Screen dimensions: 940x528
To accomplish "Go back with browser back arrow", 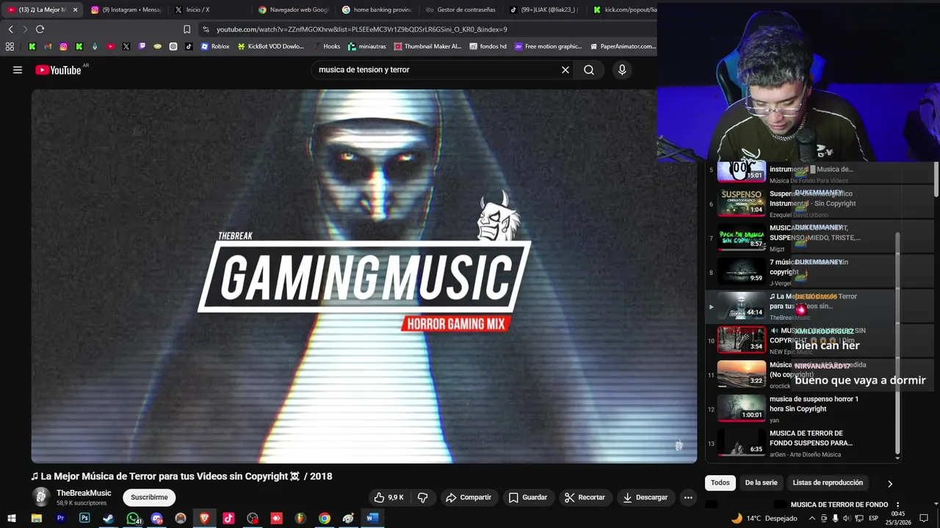I will 10,29.
